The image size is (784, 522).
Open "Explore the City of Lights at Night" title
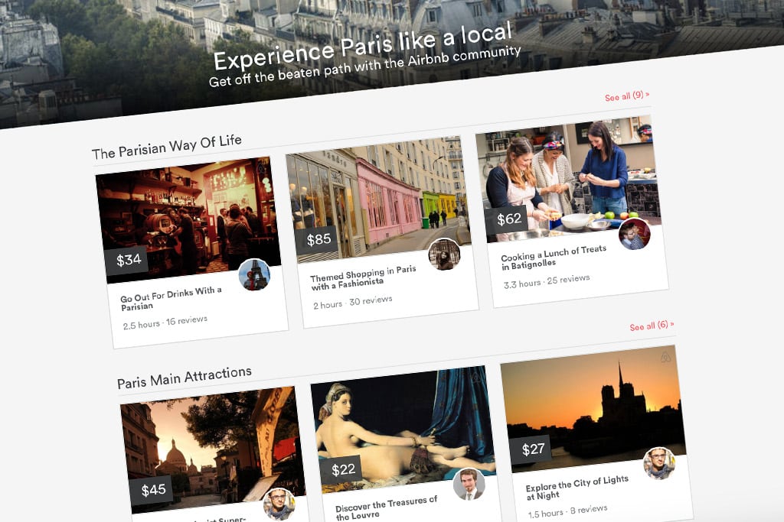click(577, 487)
